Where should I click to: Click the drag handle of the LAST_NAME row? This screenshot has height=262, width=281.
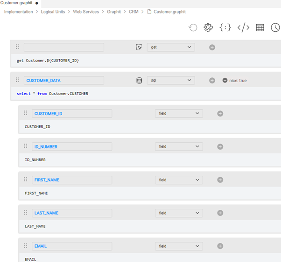(x=26, y=213)
